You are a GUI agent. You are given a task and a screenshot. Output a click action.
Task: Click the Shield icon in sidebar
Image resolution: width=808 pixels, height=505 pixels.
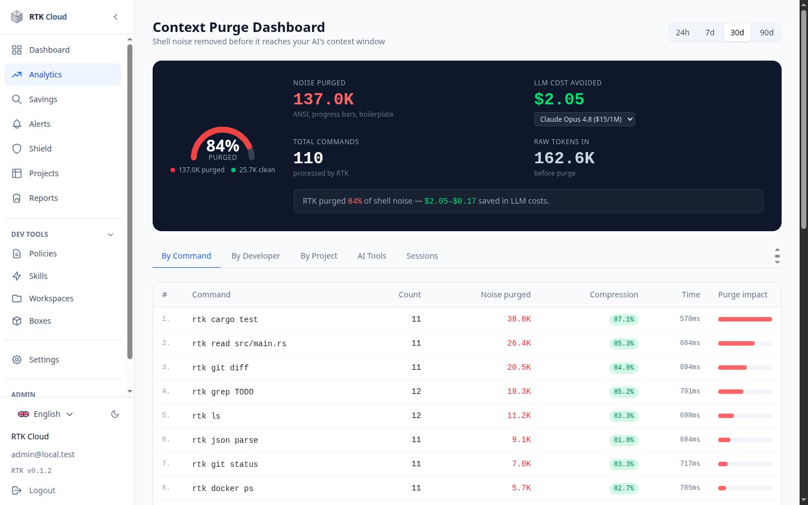point(17,149)
